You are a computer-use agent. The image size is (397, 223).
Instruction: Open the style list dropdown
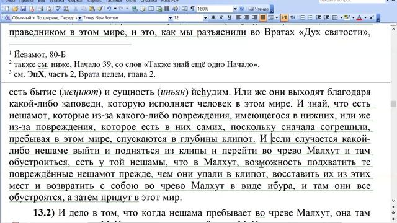79,18
